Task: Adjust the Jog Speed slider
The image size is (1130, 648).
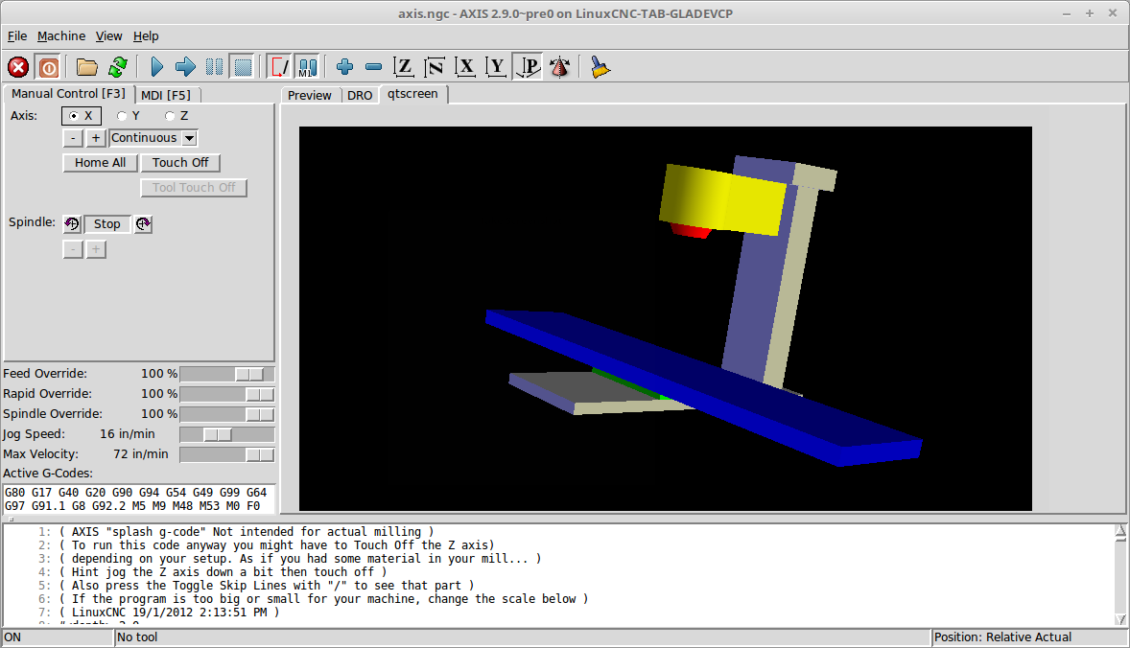Action: click(x=227, y=434)
